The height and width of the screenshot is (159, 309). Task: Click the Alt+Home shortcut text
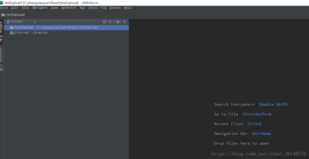tap(262, 134)
